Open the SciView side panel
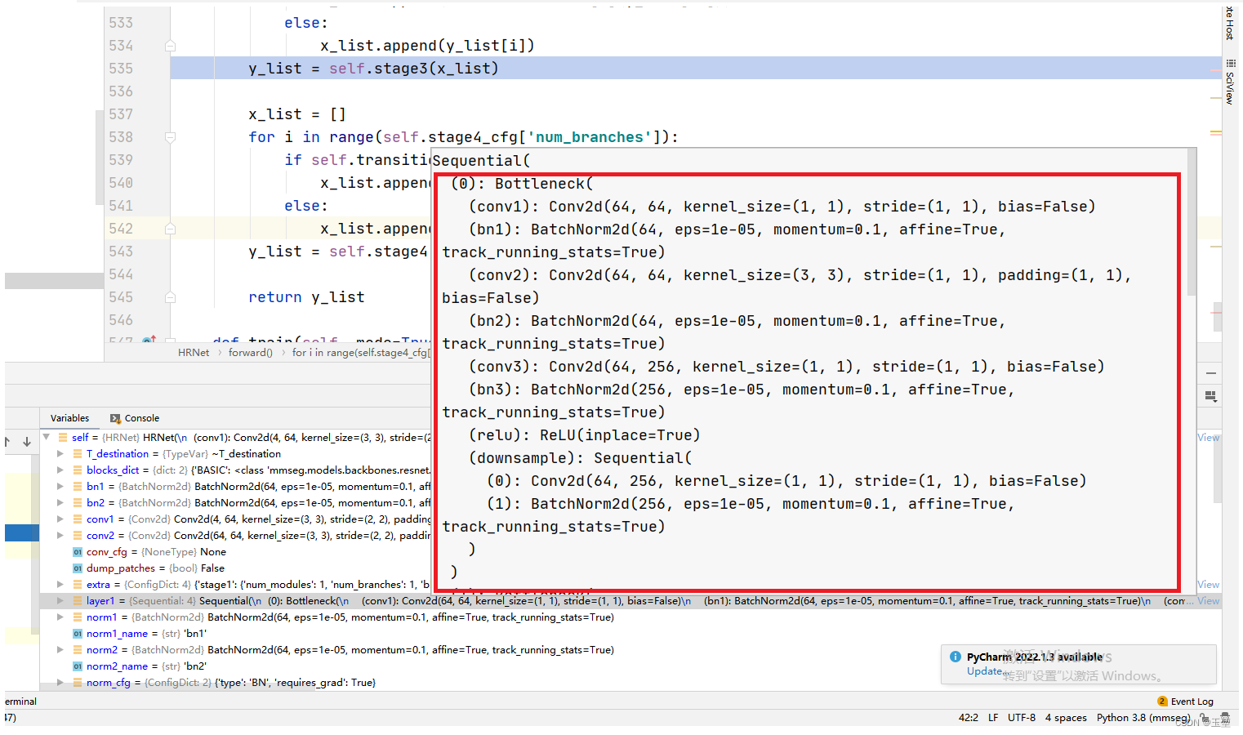Image resolution: width=1243 pixels, height=735 pixels. pos(1230,82)
